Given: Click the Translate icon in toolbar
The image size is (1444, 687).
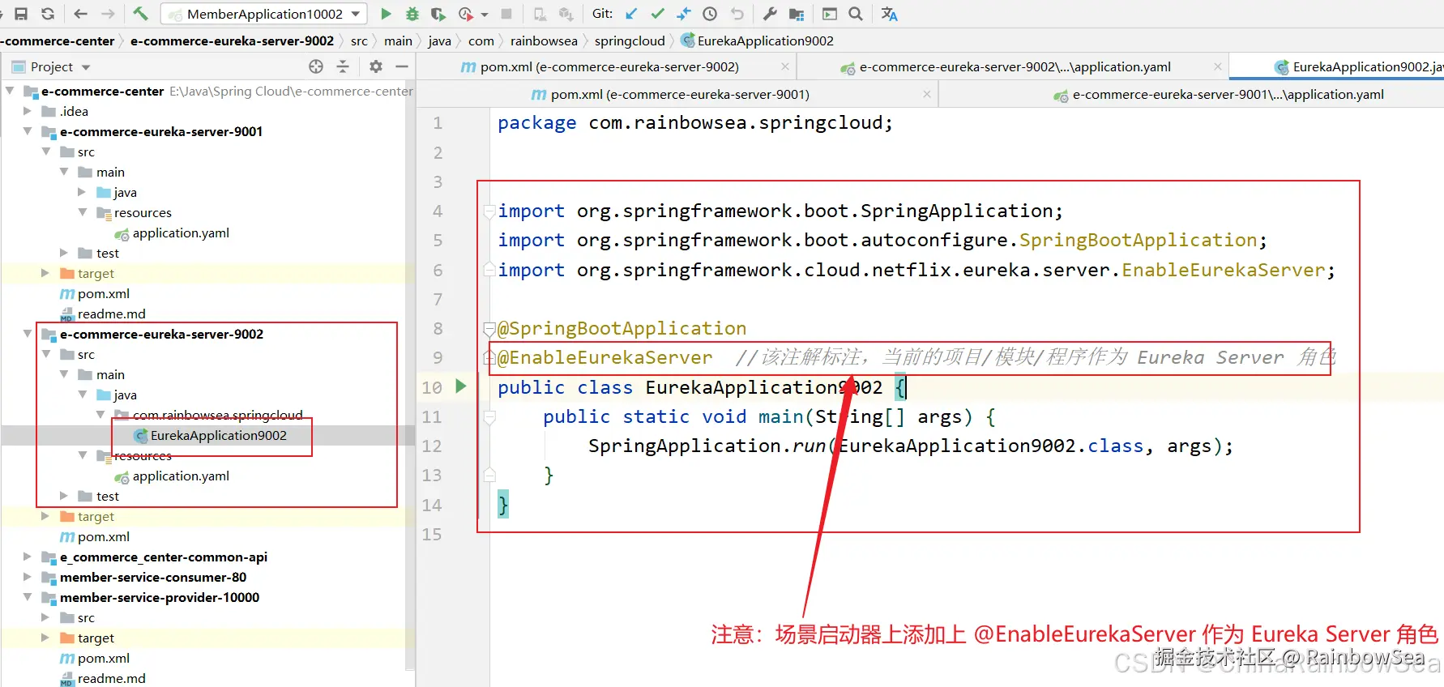Looking at the screenshot, I should [889, 14].
